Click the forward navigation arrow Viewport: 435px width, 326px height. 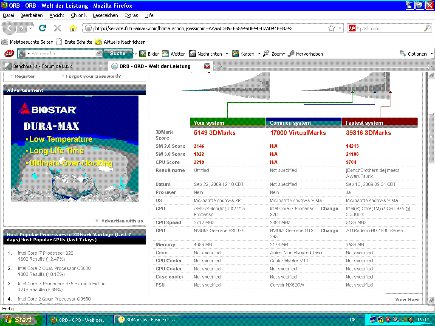21,28
